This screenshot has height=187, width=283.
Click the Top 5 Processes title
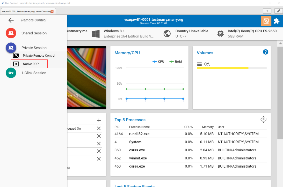click(130, 120)
